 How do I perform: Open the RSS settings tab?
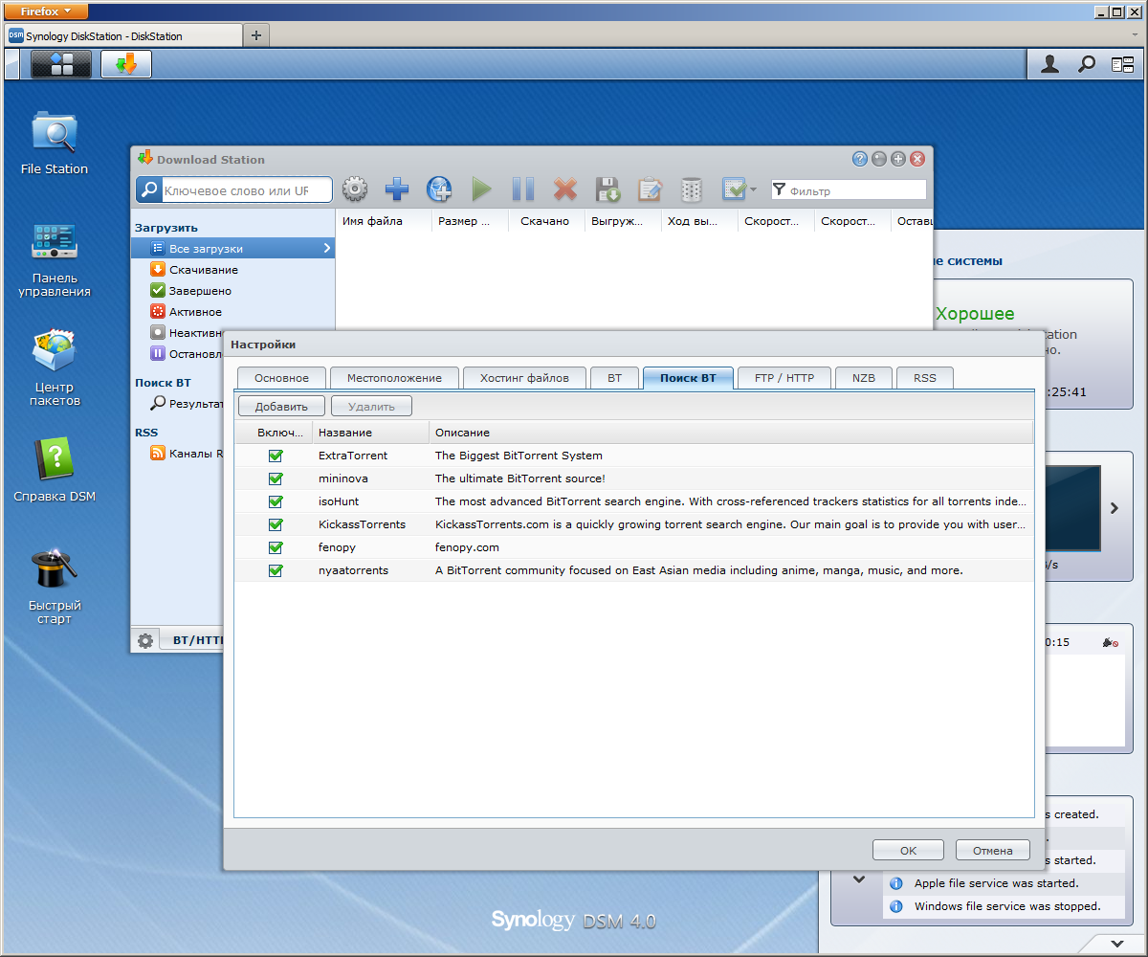pyautogui.click(x=924, y=378)
